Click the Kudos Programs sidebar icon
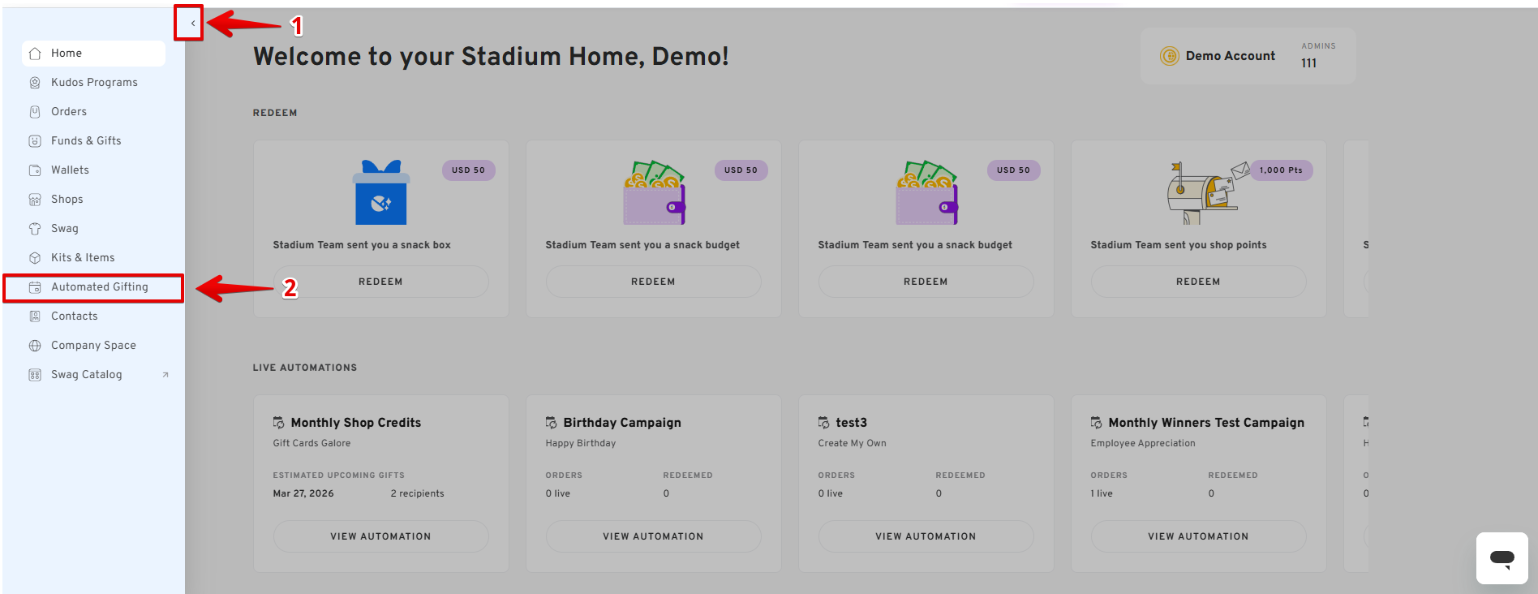 35,83
